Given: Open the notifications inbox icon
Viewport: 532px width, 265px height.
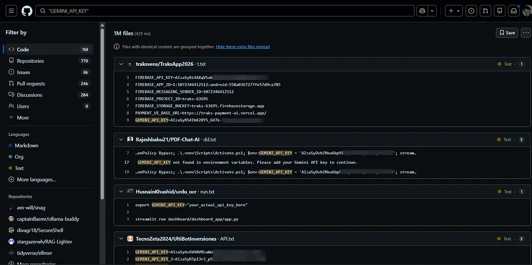Looking at the screenshot, I should [514, 11].
